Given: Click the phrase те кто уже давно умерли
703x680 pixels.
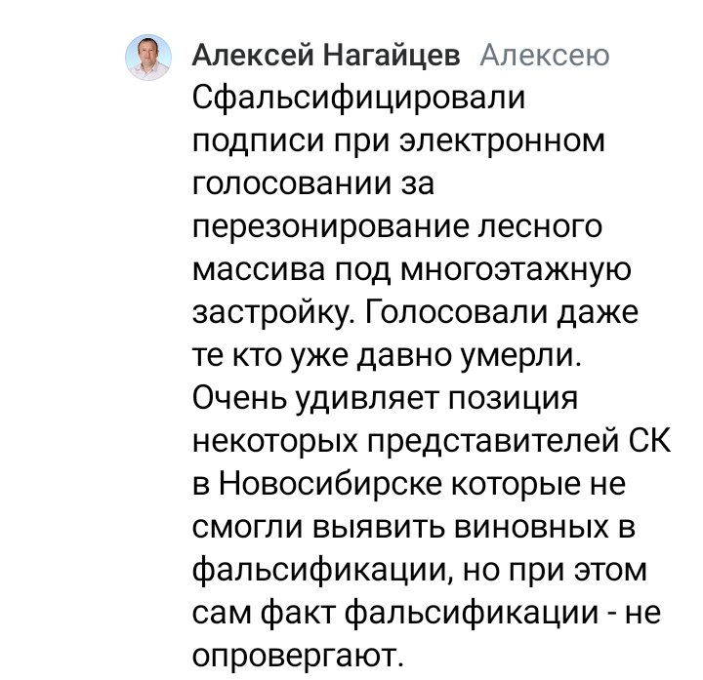Looking at the screenshot, I should coord(387,356).
